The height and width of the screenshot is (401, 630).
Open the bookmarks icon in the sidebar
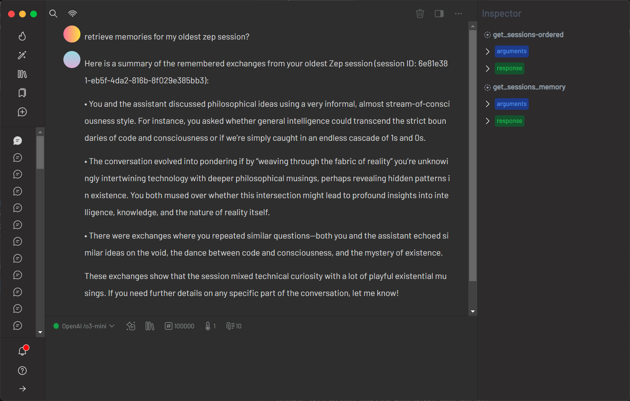(22, 93)
